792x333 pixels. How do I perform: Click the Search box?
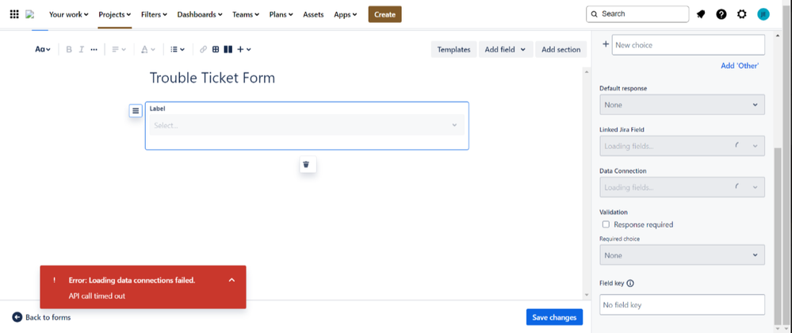click(x=637, y=14)
